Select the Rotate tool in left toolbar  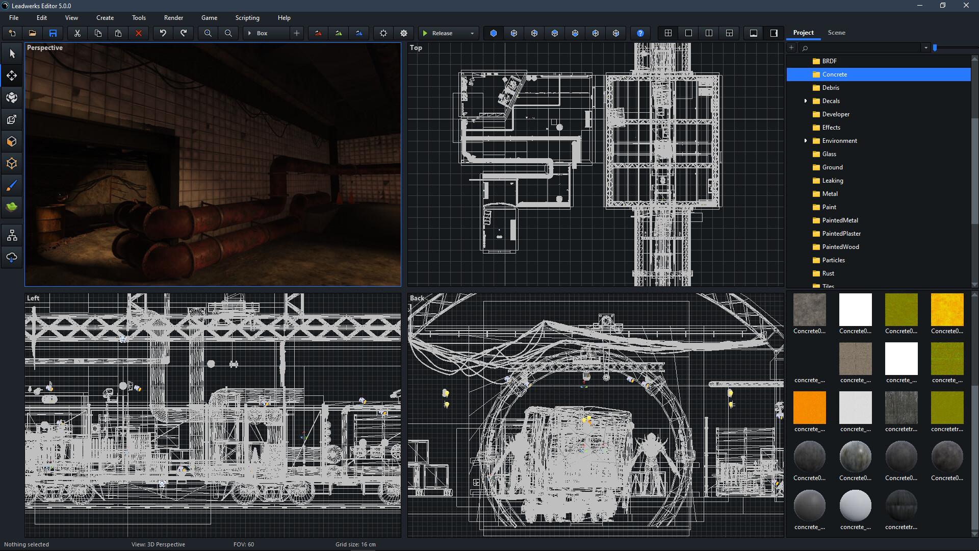tap(11, 97)
